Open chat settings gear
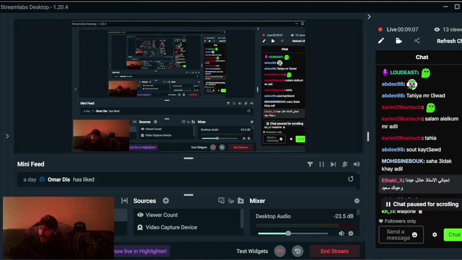 (435, 235)
